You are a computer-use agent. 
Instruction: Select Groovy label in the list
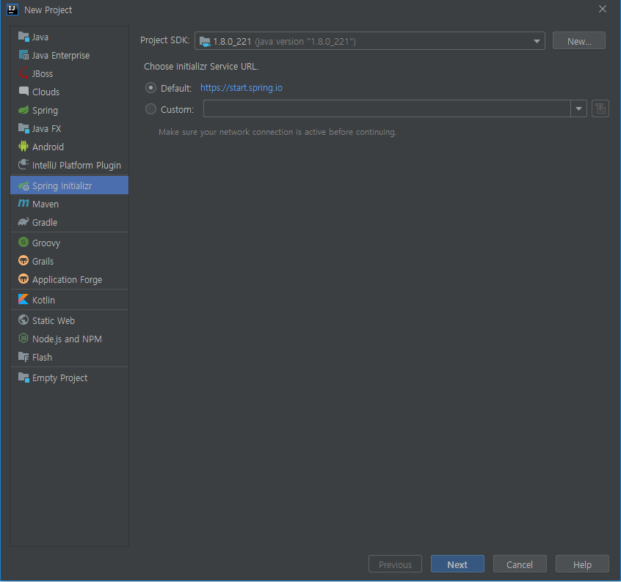tap(46, 243)
